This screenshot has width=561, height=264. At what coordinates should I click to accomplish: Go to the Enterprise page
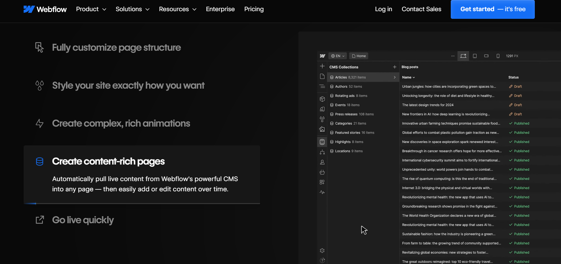coord(220,9)
